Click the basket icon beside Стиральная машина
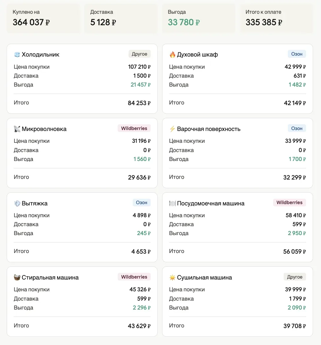The height and width of the screenshot is (345, 321). (x=17, y=278)
